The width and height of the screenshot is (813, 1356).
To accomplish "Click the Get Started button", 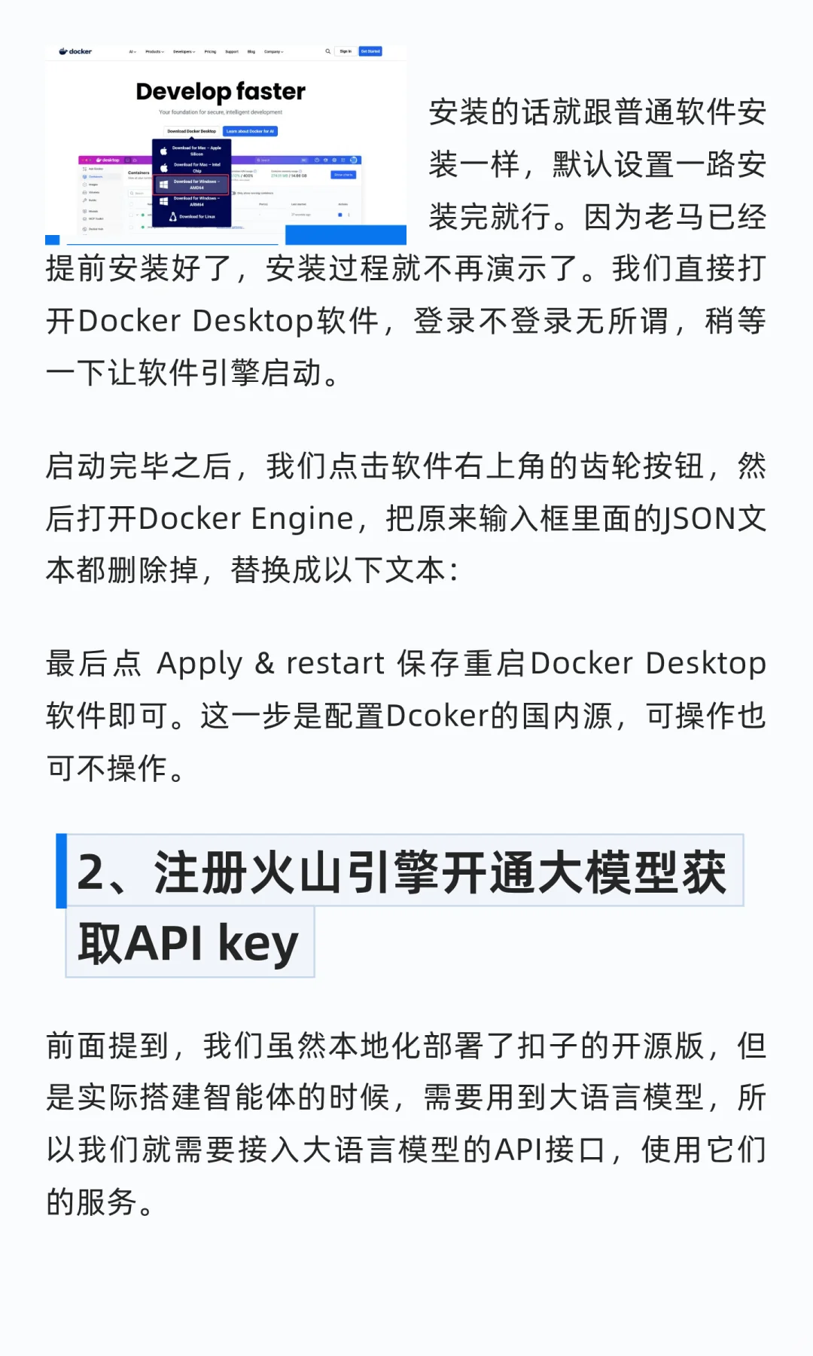I will pos(370,51).
